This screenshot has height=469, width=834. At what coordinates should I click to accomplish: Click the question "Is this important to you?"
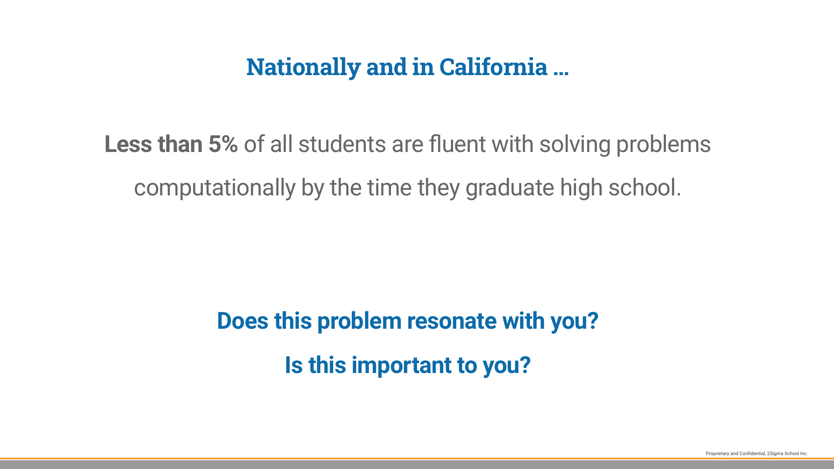[x=407, y=365]
